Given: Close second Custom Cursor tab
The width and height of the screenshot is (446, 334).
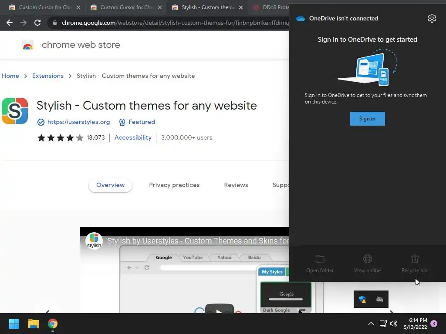Looking at the screenshot, I should [160, 7].
